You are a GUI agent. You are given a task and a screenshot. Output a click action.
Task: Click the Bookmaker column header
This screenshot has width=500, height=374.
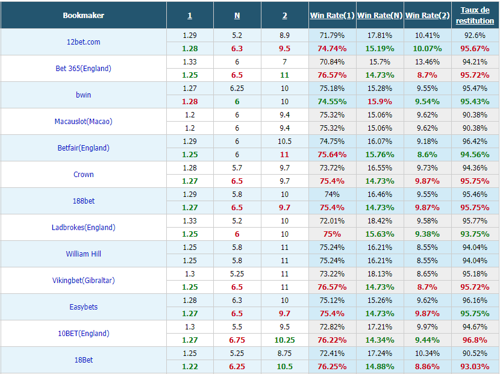coord(83,15)
